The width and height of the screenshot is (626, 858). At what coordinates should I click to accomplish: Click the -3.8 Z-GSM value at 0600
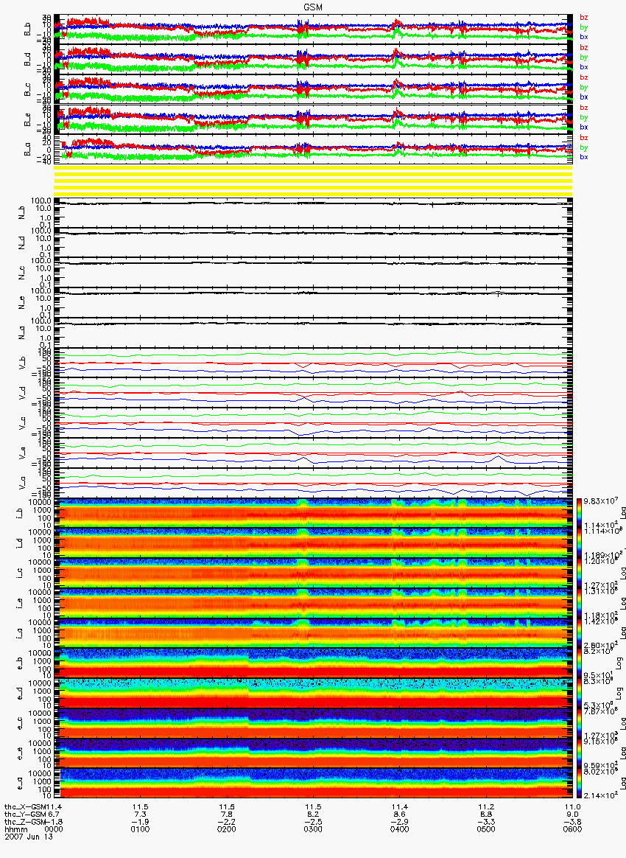point(572,822)
